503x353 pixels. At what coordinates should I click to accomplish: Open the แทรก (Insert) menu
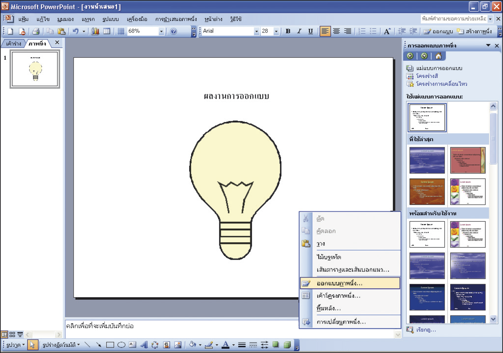[88, 19]
